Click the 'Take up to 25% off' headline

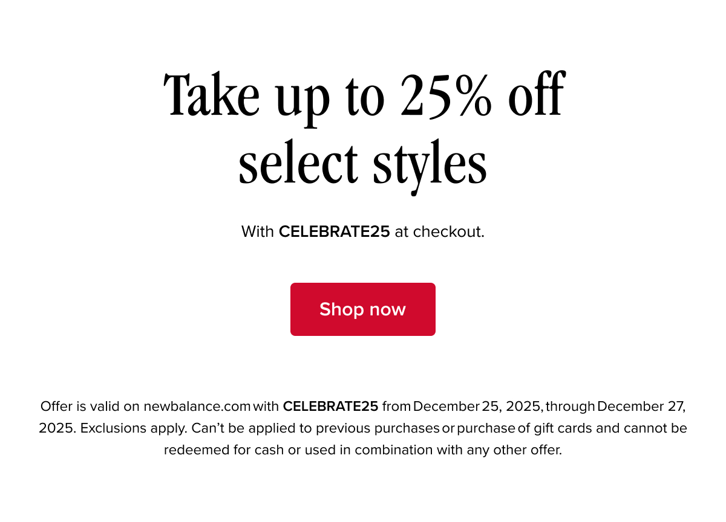click(364, 97)
